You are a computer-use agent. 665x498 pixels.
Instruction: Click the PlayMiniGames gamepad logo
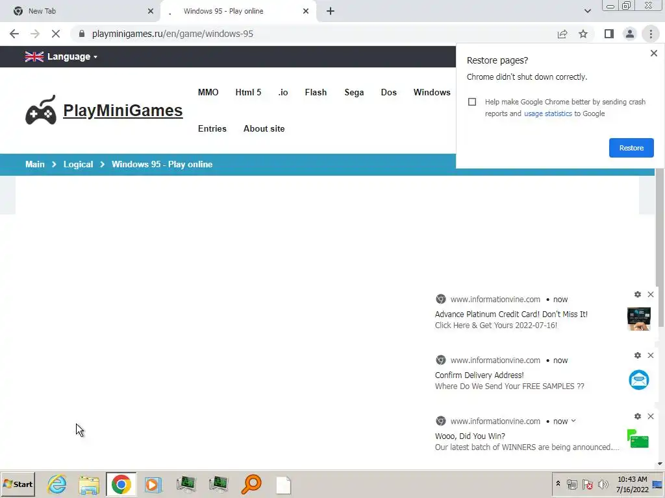[x=41, y=110]
